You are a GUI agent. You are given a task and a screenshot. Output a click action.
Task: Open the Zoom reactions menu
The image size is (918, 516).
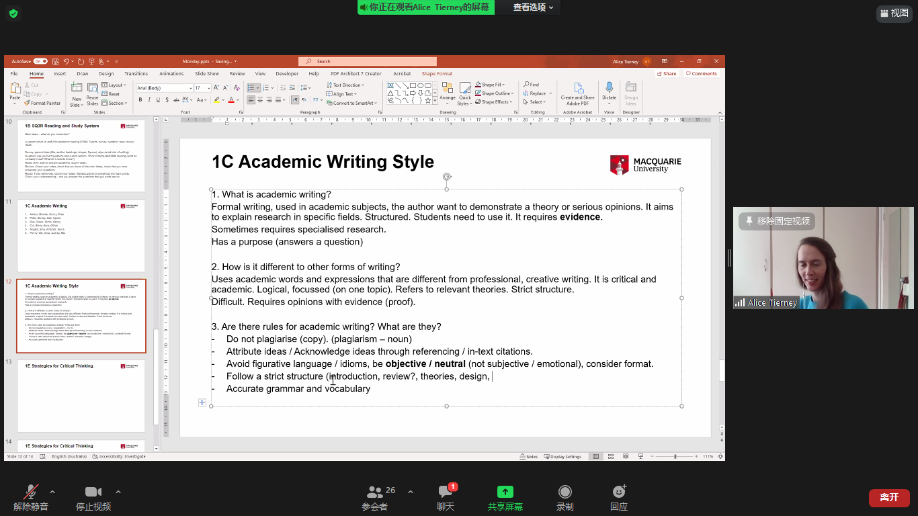[x=619, y=492]
